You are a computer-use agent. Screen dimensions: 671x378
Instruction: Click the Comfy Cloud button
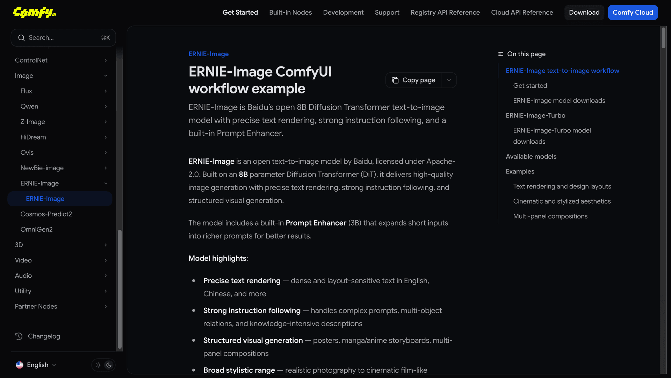pyautogui.click(x=633, y=13)
